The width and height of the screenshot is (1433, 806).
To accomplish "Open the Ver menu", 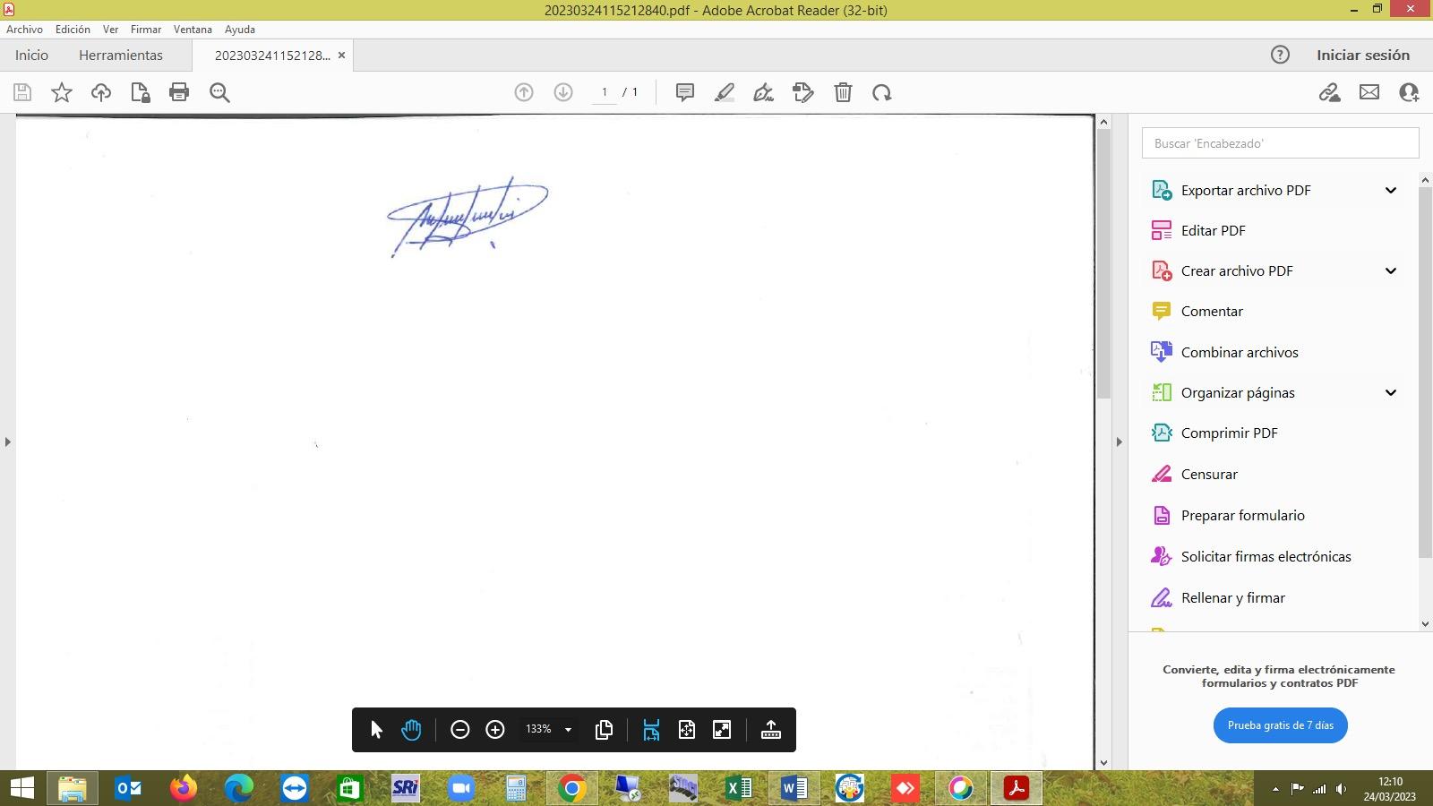I will [x=110, y=30].
